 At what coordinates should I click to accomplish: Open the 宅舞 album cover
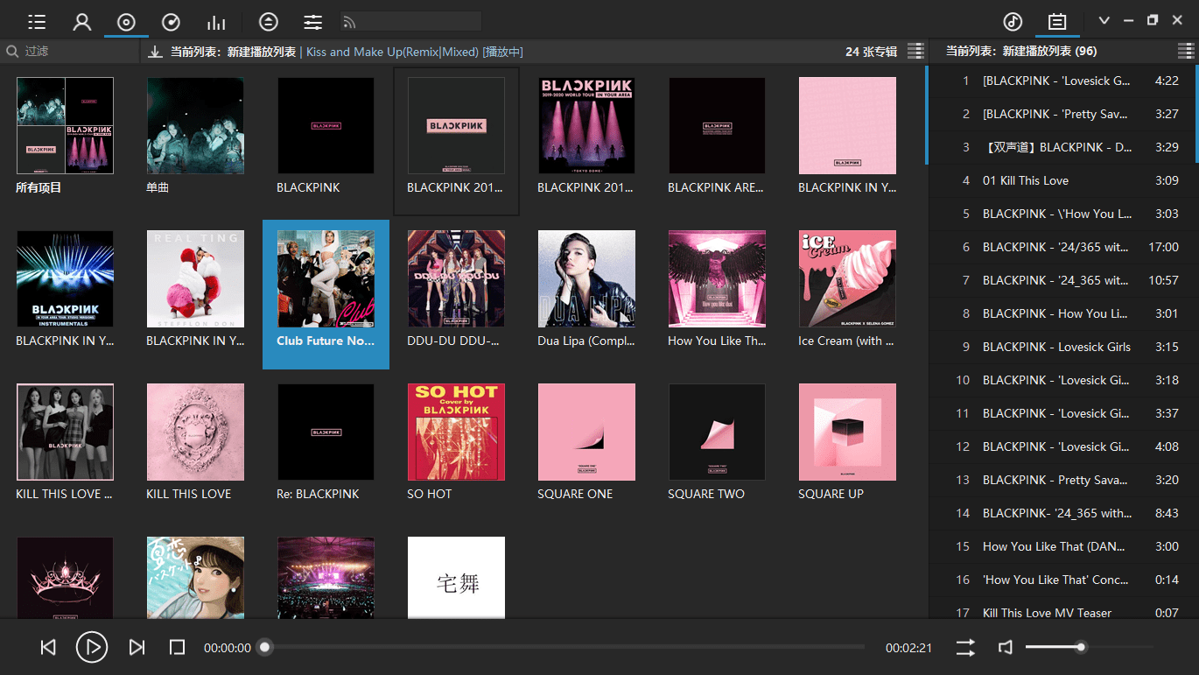456,578
